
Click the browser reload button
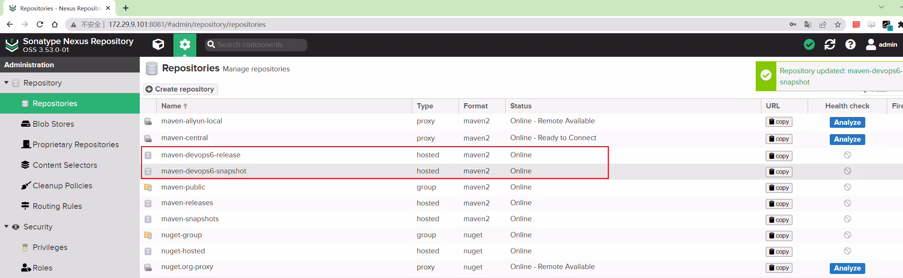40,24
